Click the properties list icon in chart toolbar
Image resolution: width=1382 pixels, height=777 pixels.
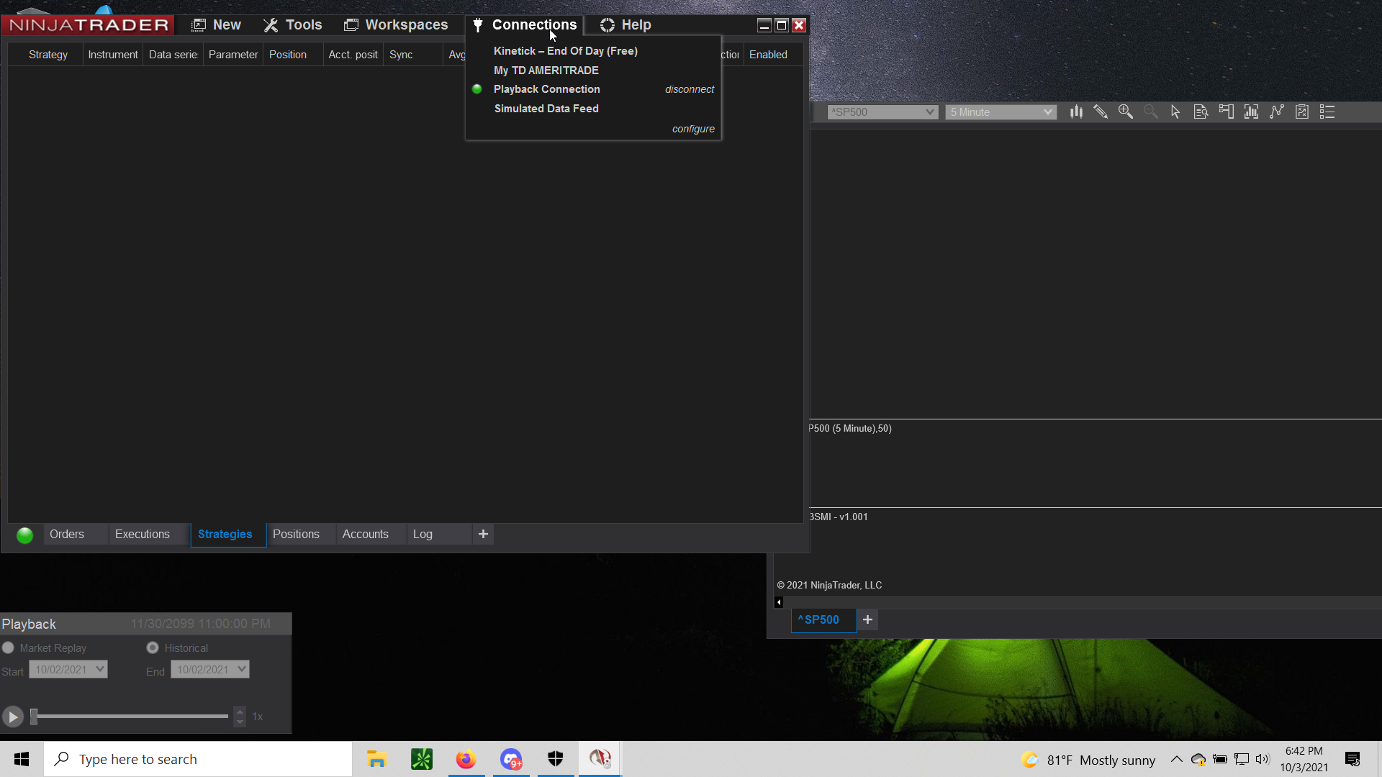[x=1327, y=112]
